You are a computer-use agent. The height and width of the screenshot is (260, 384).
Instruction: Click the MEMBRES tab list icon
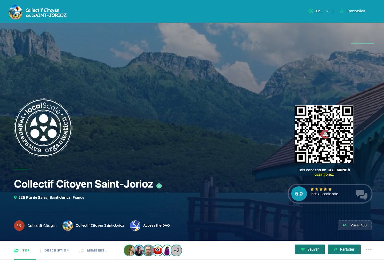[x=82, y=251]
